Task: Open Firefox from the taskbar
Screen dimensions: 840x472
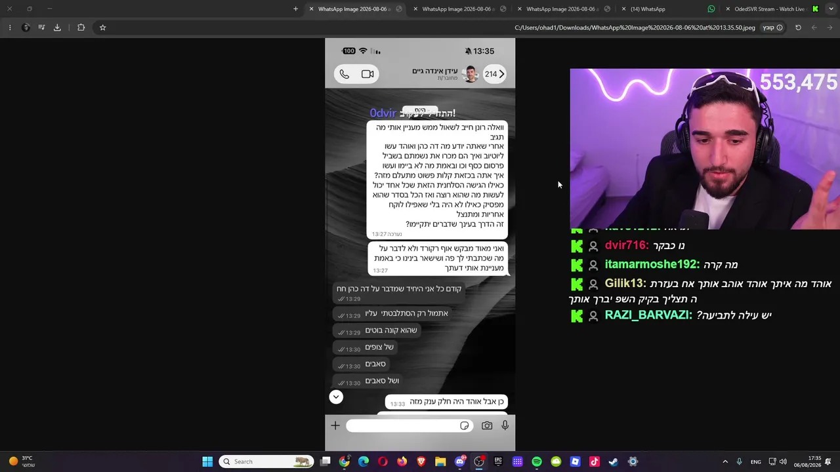Action: pos(402,462)
